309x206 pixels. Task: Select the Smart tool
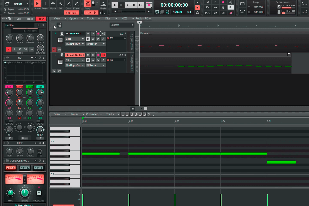(37, 4)
